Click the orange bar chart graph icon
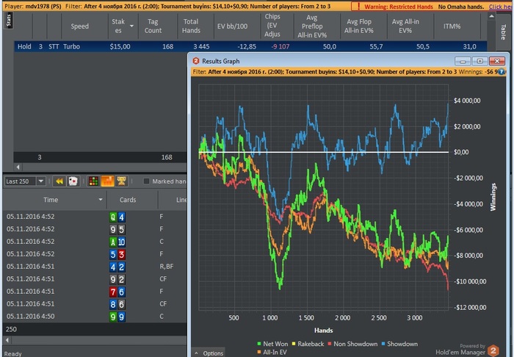514x357 pixels. pyautogui.click(x=107, y=181)
